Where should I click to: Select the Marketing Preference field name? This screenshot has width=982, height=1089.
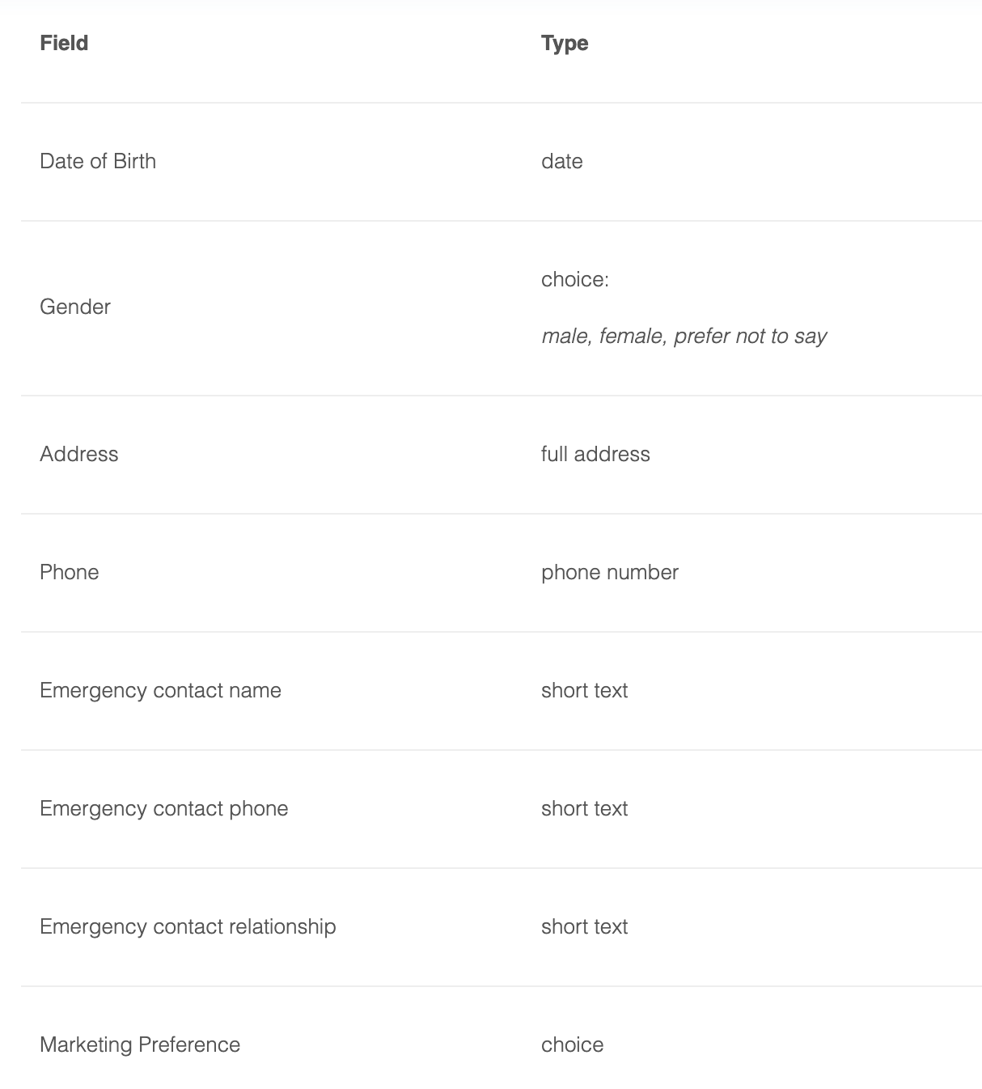click(140, 1045)
